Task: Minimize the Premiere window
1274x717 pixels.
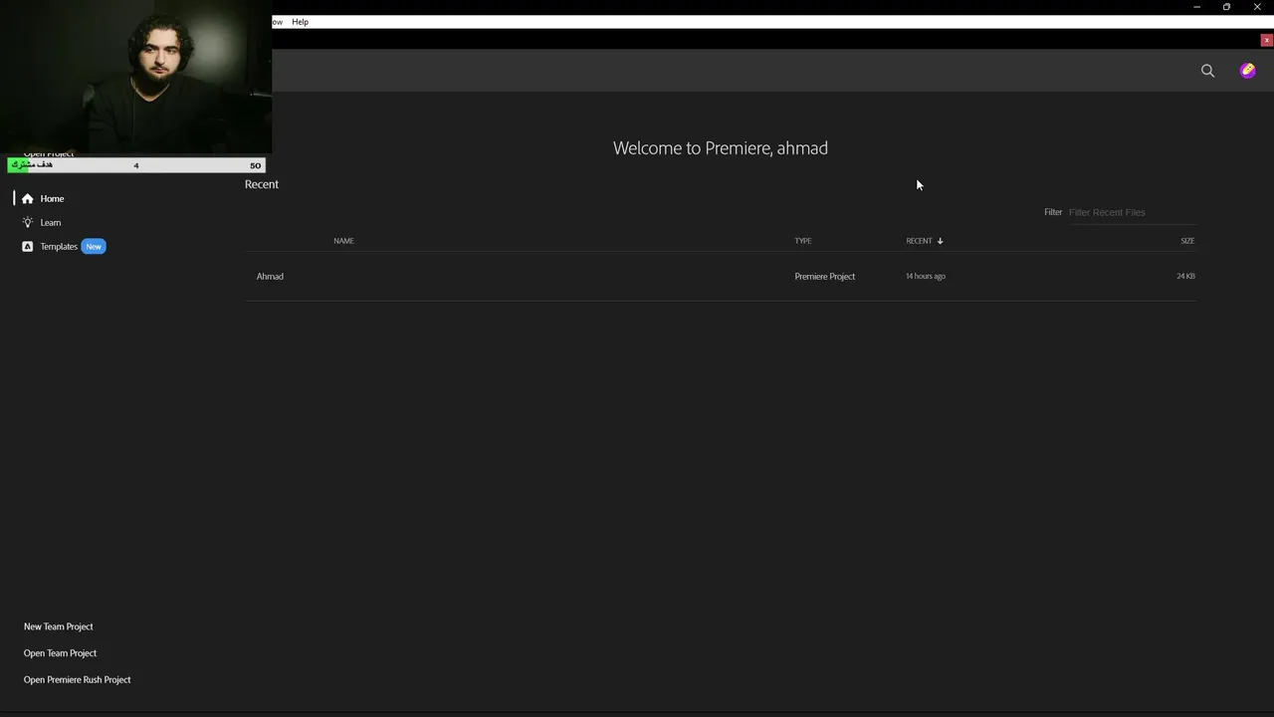Action: click(1196, 7)
